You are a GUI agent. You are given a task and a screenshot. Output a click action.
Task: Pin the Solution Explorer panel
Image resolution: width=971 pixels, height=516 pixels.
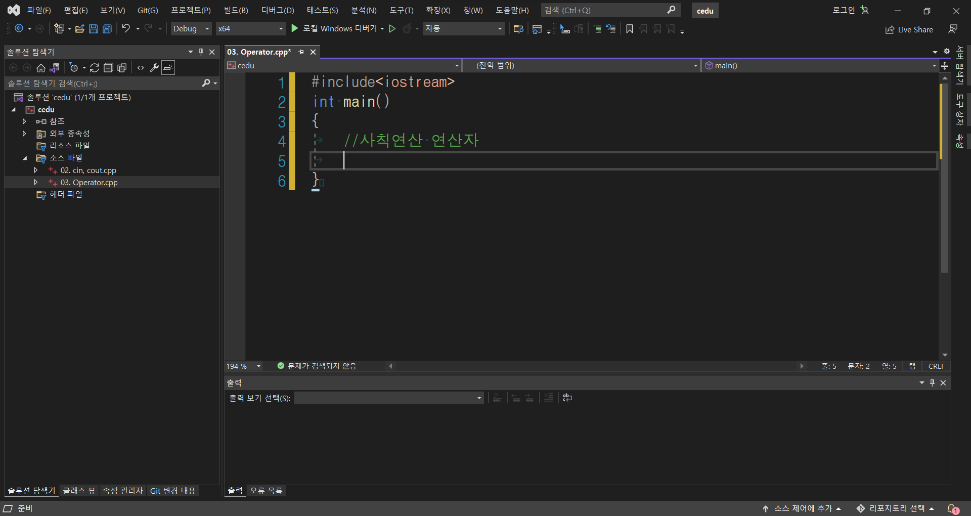tap(201, 52)
